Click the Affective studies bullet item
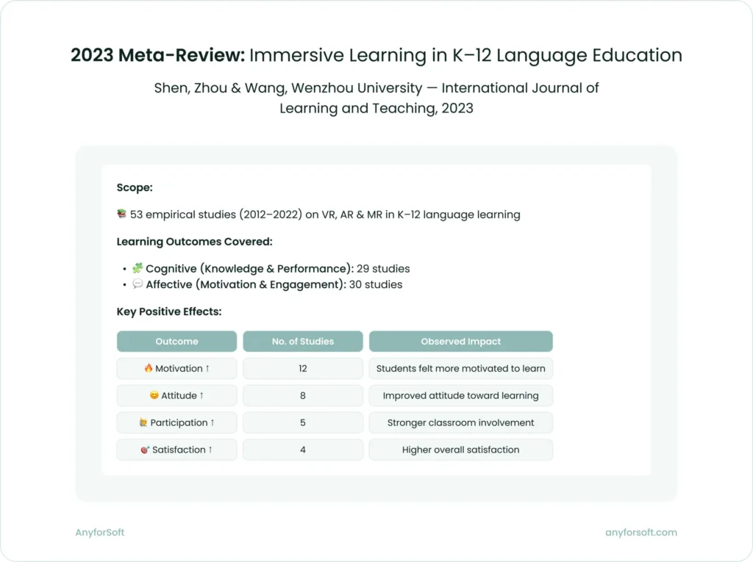 (x=268, y=284)
